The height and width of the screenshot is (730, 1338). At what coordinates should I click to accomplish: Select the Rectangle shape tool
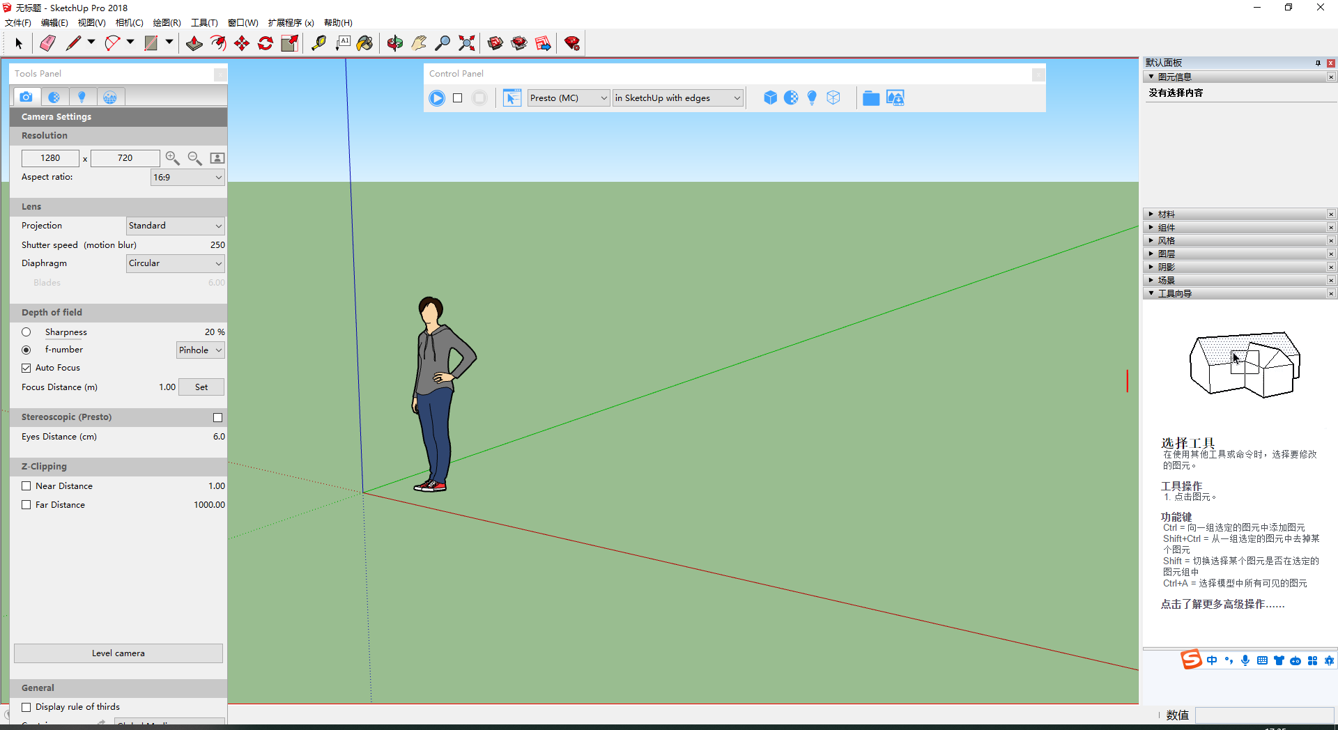[x=151, y=43]
